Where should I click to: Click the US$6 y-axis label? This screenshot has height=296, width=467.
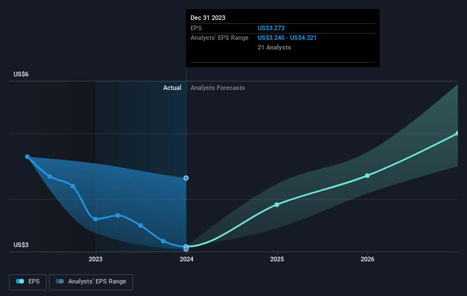[x=21, y=74]
